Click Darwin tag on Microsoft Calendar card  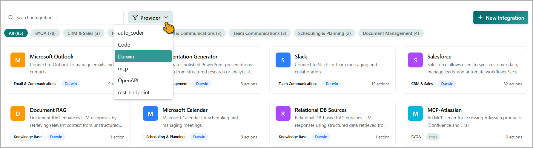pos(199,137)
